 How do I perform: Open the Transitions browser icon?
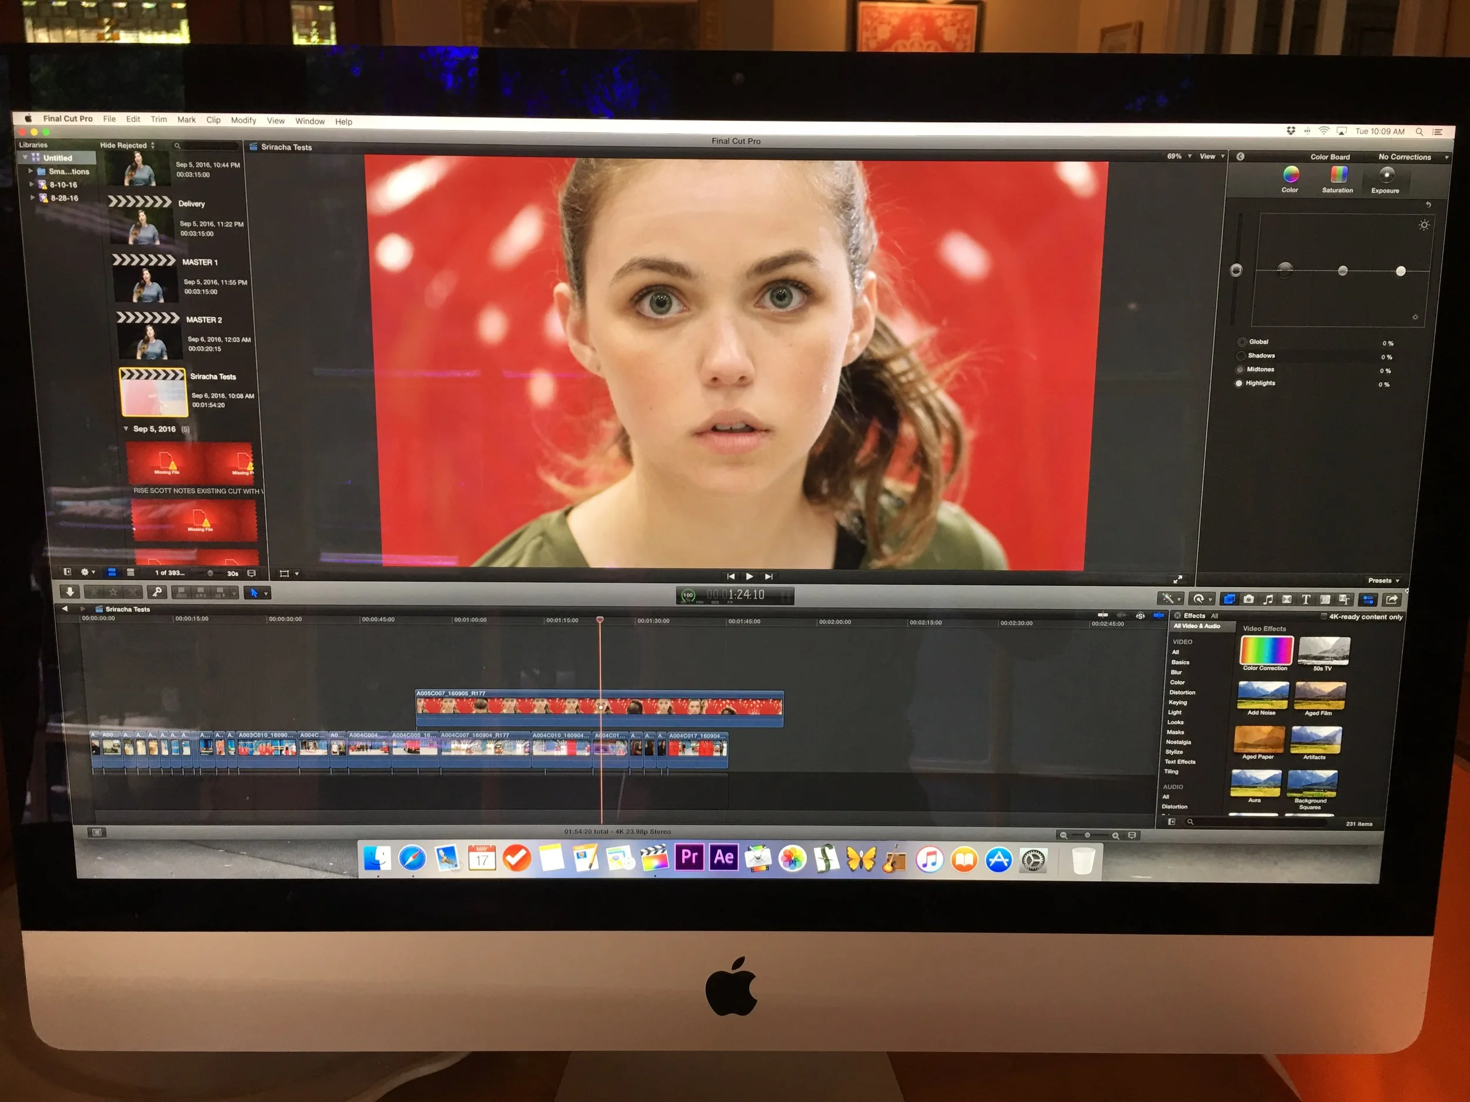point(1287,600)
